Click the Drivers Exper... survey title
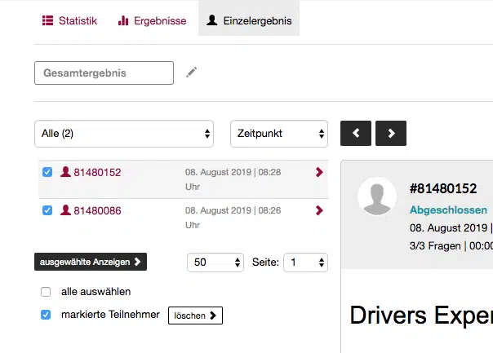 pyautogui.click(x=421, y=315)
